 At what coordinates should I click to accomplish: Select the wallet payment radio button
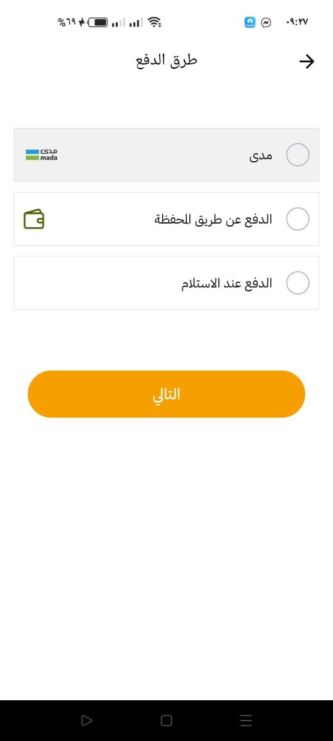click(x=298, y=219)
